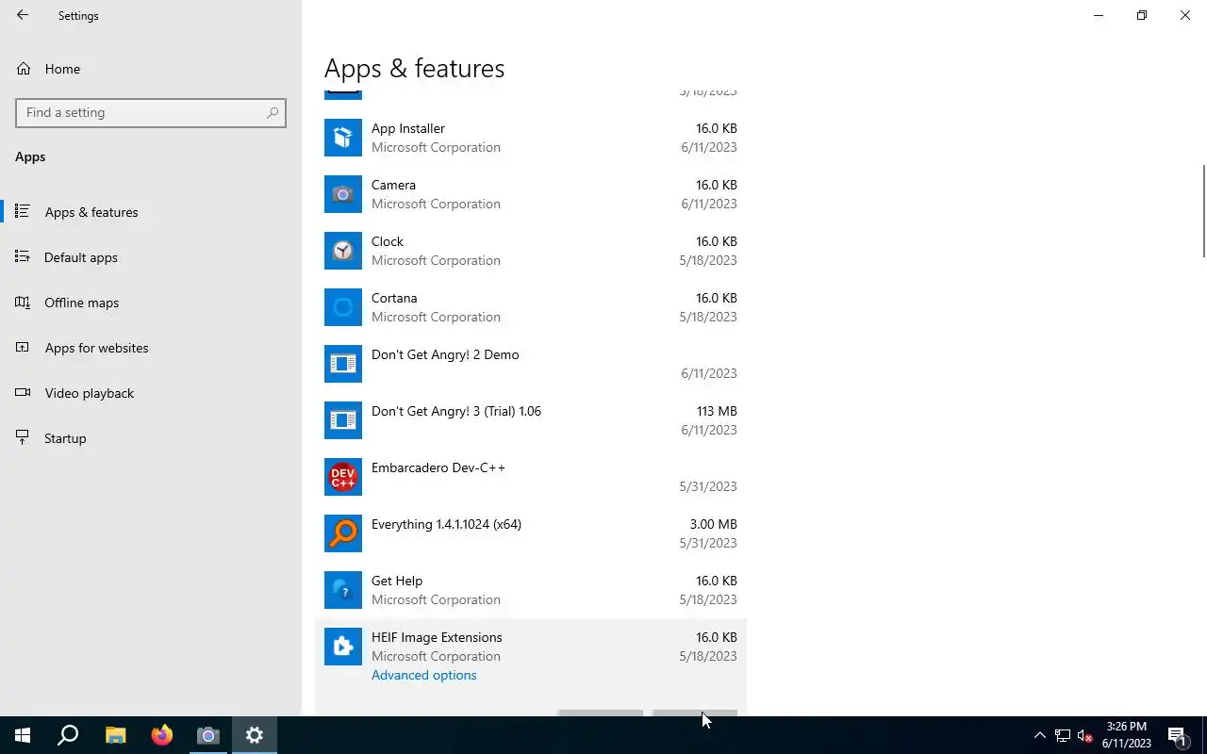Open File Explorer from taskbar
The width and height of the screenshot is (1207, 754).
coord(115,735)
